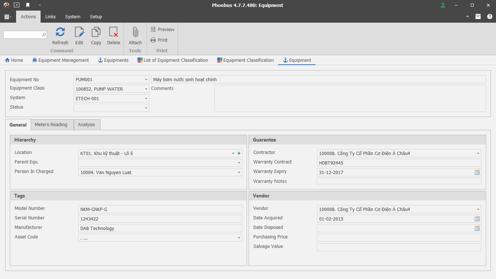Click the Manufacturer field DAB Technology
Viewport: 496px width, 279px height.
pyautogui.click(x=160, y=228)
